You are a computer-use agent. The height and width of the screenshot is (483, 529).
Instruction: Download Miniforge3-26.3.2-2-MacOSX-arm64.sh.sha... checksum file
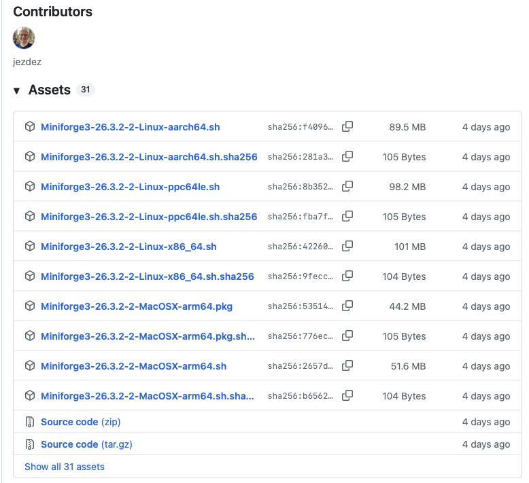click(x=148, y=396)
